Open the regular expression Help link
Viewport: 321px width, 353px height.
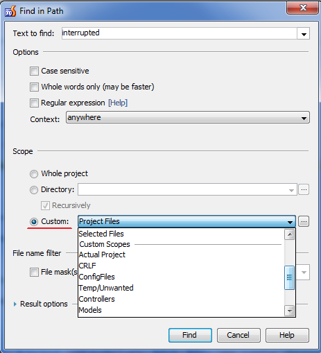(x=118, y=103)
